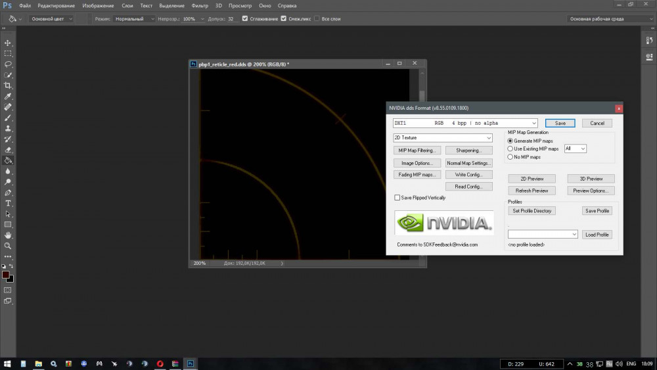Open the Изображение menu
Screen dimensions: 657x370
tap(98, 5)
